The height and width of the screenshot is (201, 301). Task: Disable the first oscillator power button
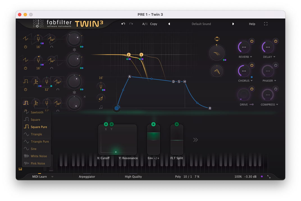coord(26,47)
